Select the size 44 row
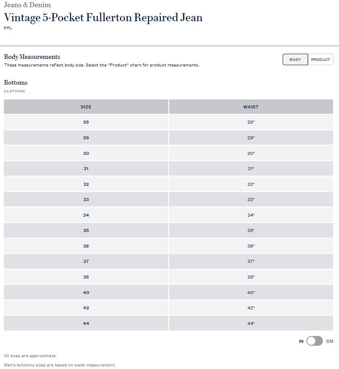The width and height of the screenshot is (339, 369). [168, 323]
